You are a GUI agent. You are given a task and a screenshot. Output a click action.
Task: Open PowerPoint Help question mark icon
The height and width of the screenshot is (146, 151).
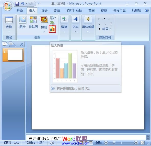coord(147,10)
